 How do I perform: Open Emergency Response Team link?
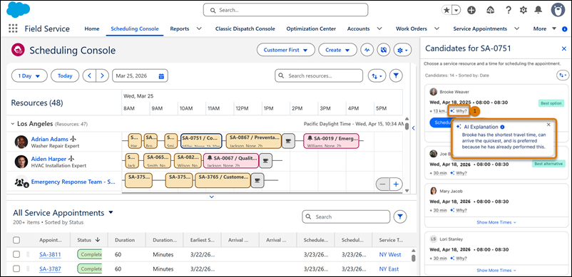73,182
